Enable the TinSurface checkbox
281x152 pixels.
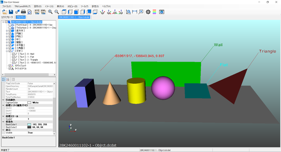coord(10,28)
